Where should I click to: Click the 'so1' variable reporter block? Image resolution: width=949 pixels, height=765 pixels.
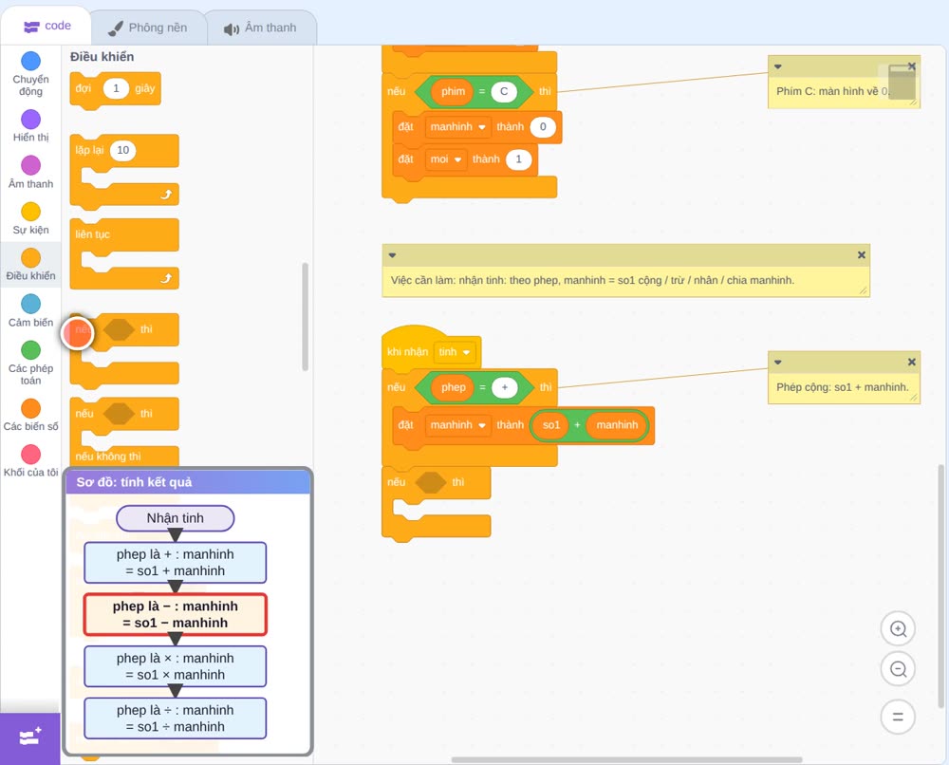(551, 425)
